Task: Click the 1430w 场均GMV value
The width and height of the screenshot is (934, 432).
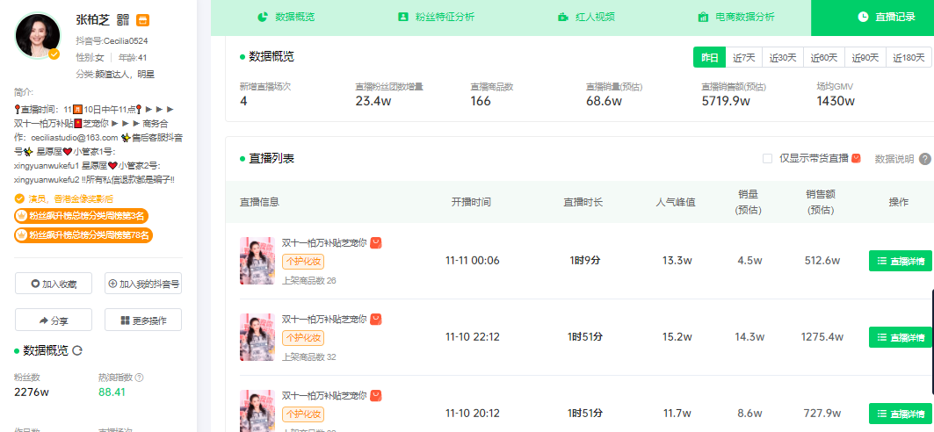Action: 836,101
